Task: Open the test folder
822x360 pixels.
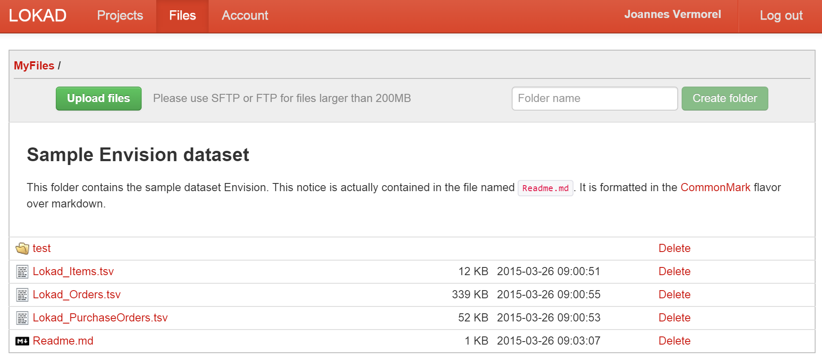Action: pos(42,249)
